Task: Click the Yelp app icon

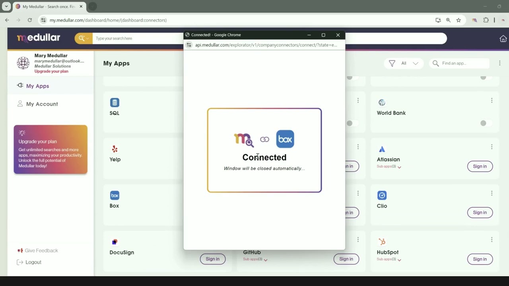Action: pyautogui.click(x=115, y=149)
